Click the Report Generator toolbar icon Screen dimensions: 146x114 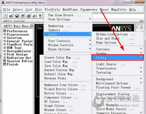coord(34,16)
